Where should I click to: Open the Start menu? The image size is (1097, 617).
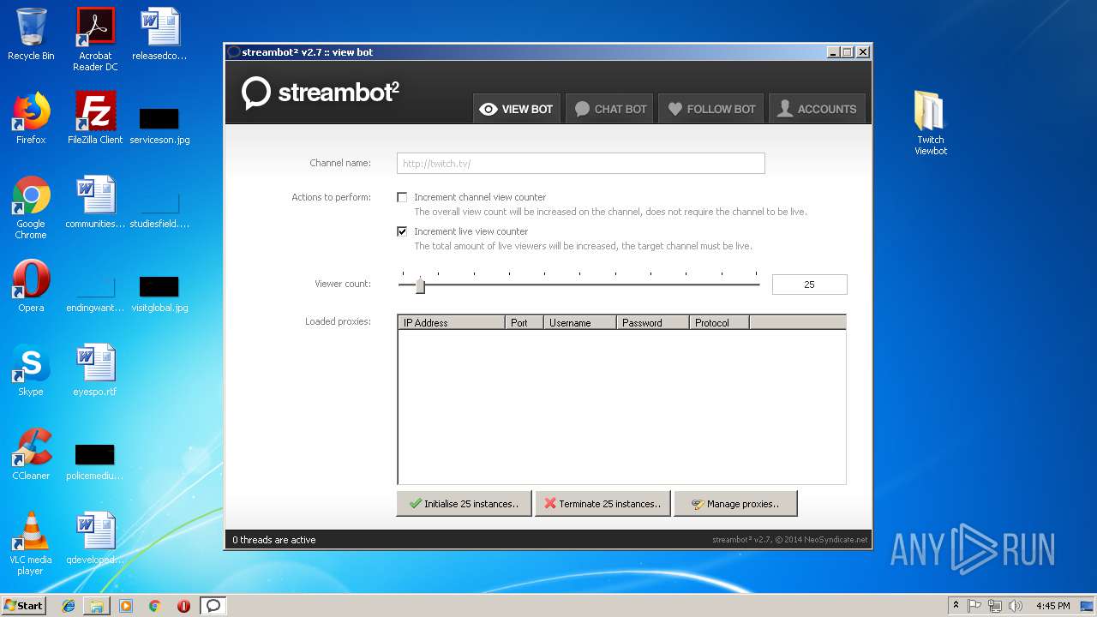(23, 606)
